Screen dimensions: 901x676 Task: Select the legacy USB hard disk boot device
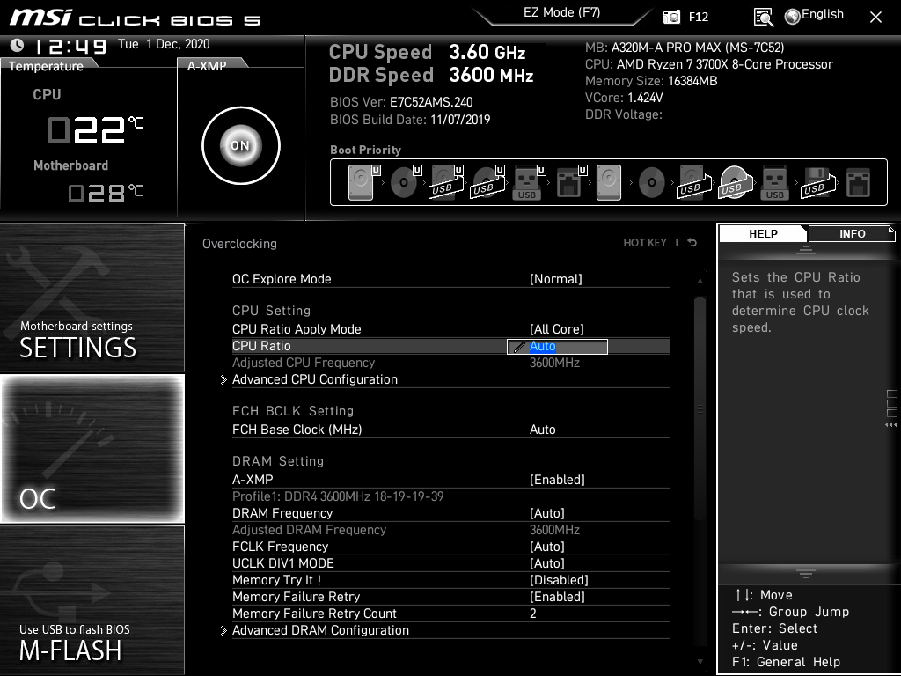(x=693, y=182)
